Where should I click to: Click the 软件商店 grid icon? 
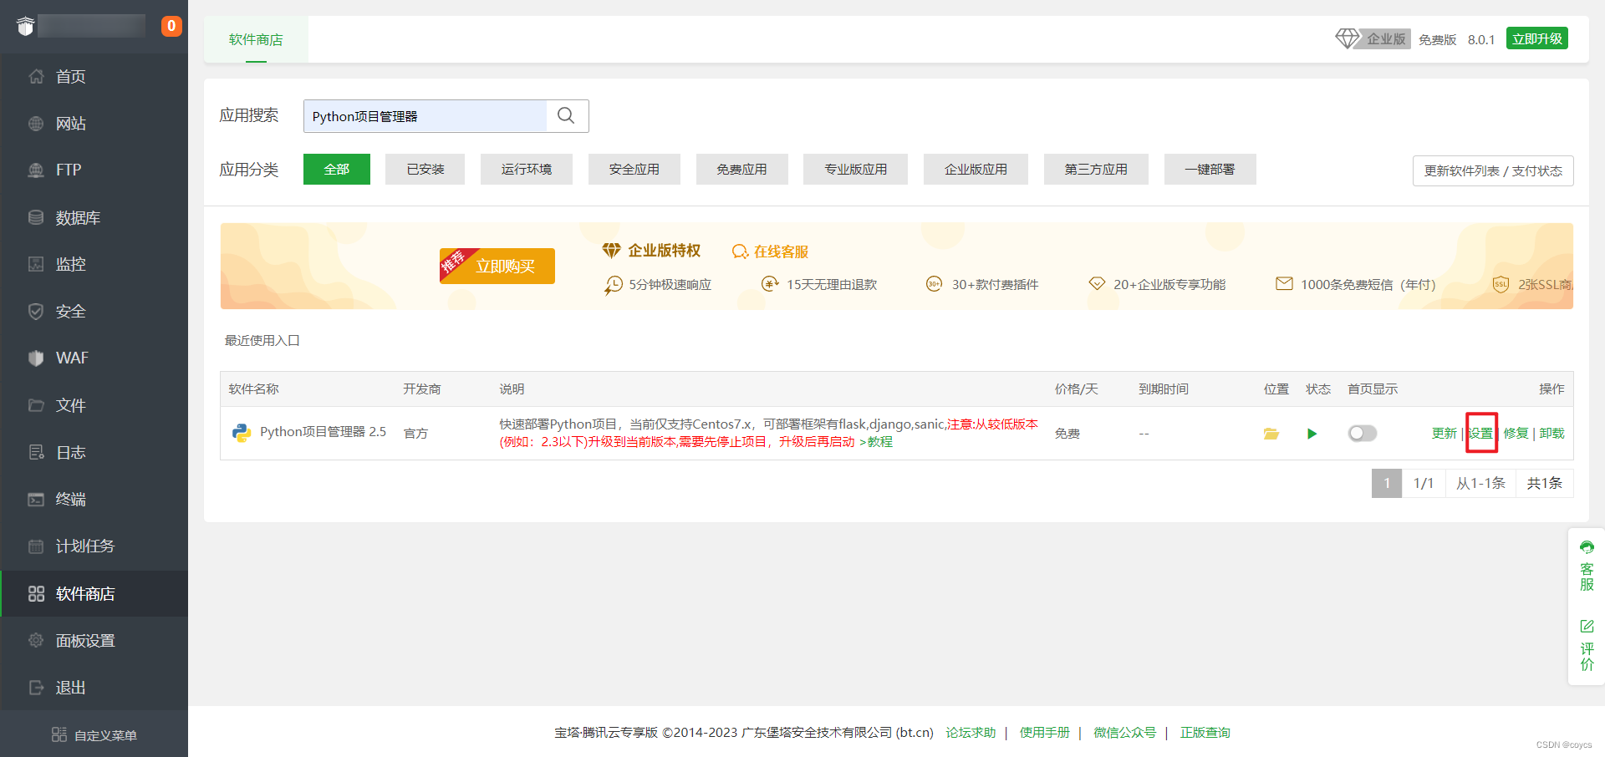[36, 593]
